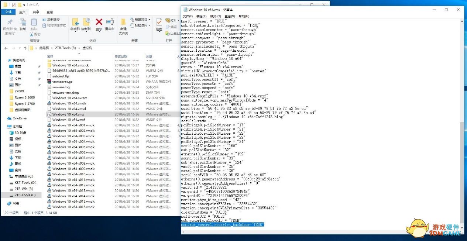
Task: Go forward with the Explorer forward arrow
Action: point(14,48)
